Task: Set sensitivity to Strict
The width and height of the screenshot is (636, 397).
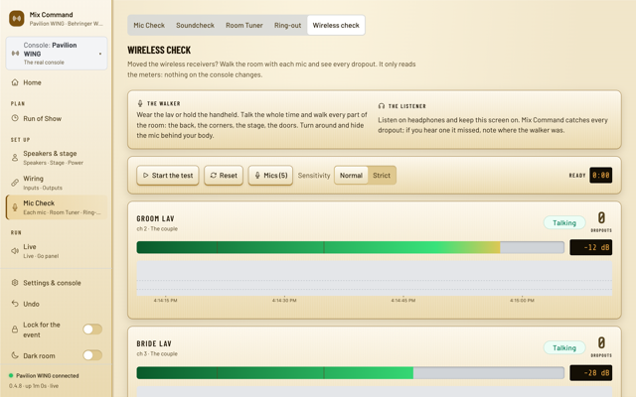Action: pos(382,176)
